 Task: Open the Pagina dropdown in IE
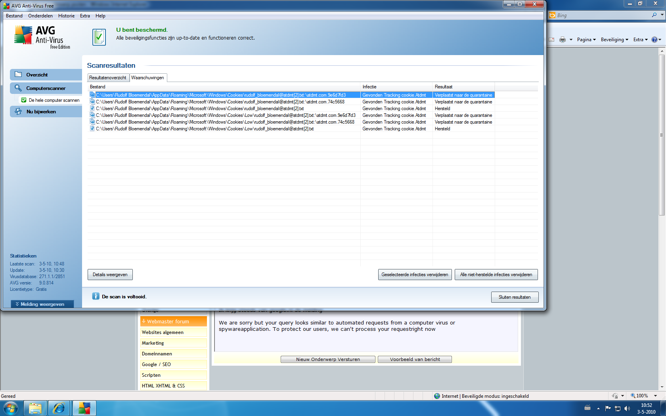point(586,40)
